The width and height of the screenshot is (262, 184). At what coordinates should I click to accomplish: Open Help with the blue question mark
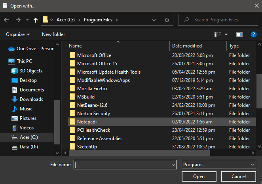[x=253, y=34]
